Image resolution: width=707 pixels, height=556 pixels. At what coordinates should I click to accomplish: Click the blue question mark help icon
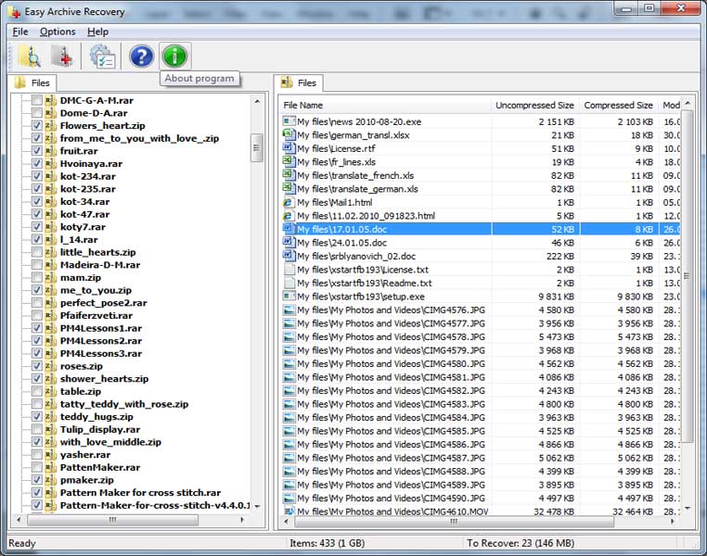pos(141,57)
